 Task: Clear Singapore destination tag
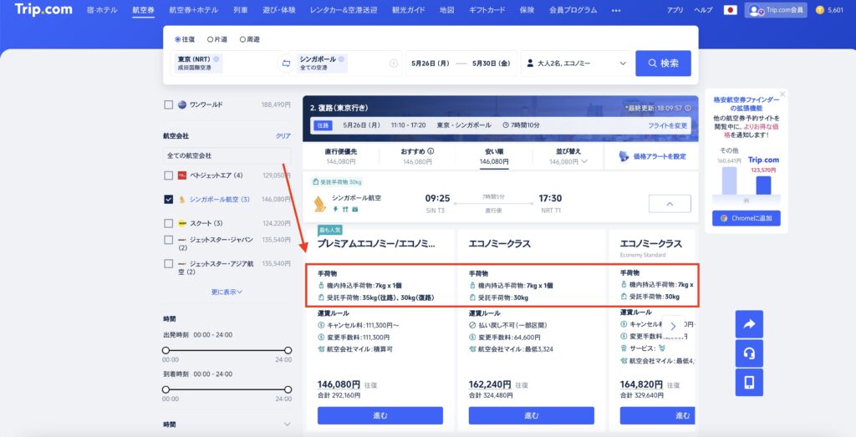pyautogui.click(x=341, y=59)
